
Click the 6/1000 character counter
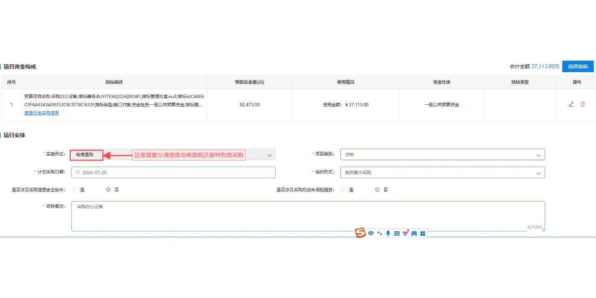point(535,227)
